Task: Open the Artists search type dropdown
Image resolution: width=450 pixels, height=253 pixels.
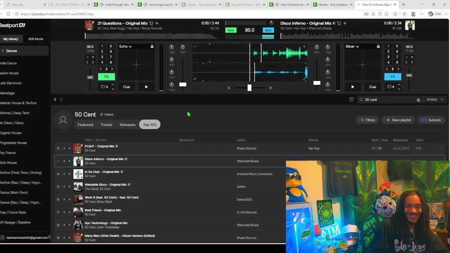Action: click(x=435, y=99)
